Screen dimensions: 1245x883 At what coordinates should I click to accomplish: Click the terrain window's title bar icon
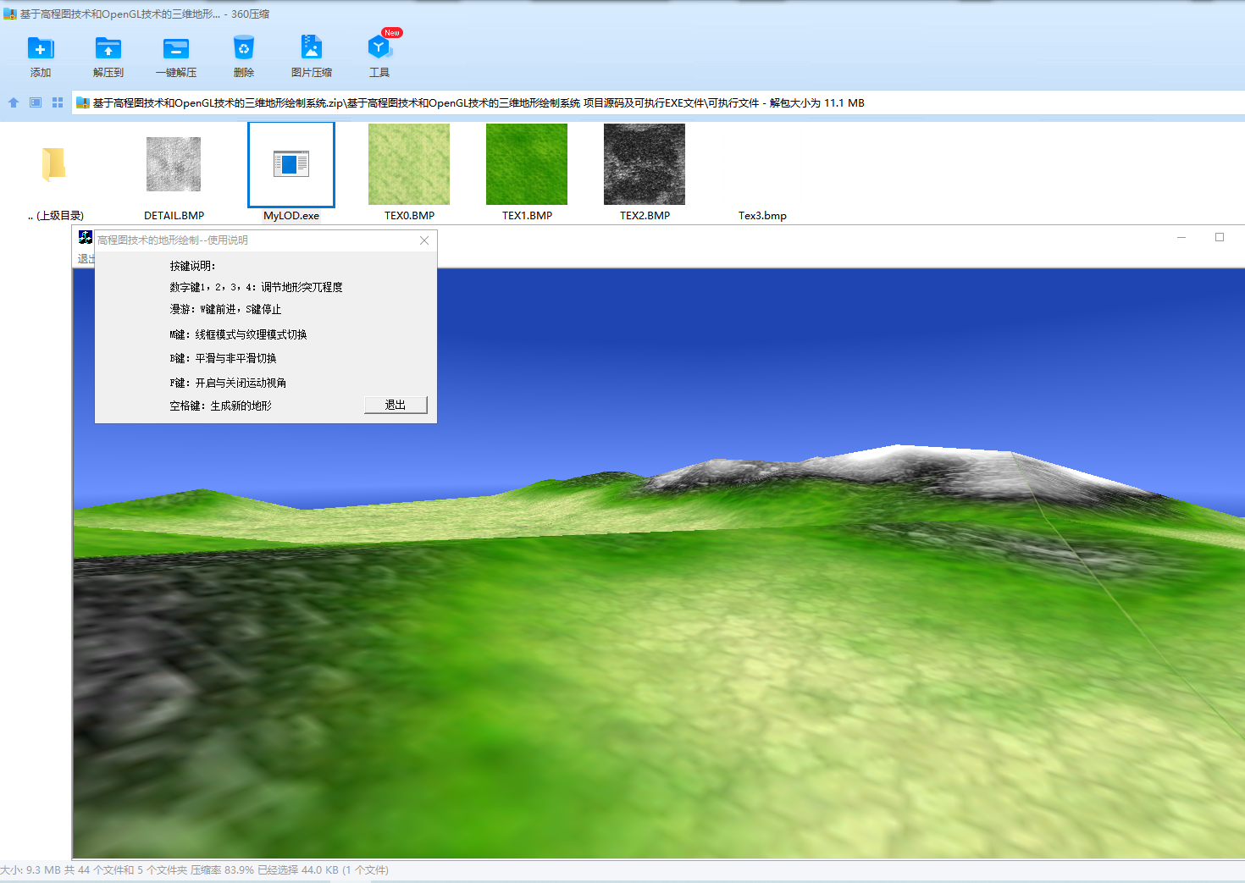tap(86, 237)
